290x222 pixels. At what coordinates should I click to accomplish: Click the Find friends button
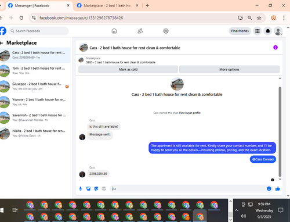(x=240, y=31)
